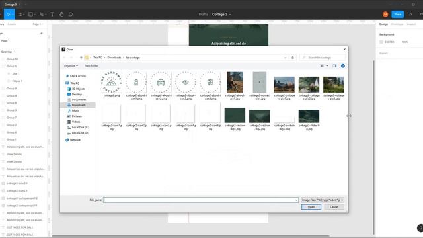Screen dimensions: 423x238
Task: Select the cottage2-slider-bg.jpg thumbnail
Action: coord(309,116)
